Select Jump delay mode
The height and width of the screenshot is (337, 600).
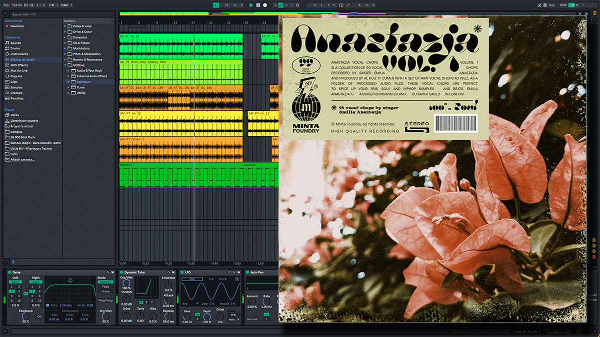tap(105, 291)
